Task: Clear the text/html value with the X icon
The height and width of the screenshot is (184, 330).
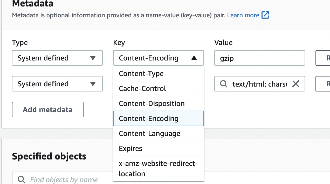Action: point(296,84)
